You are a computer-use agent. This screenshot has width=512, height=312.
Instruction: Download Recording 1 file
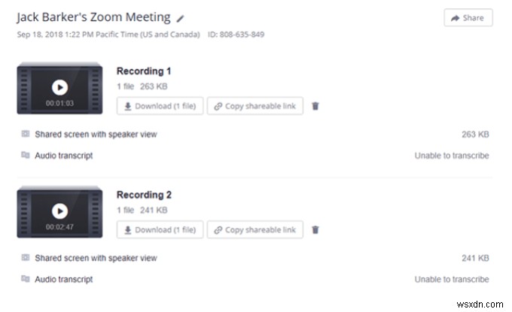coord(160,106)
